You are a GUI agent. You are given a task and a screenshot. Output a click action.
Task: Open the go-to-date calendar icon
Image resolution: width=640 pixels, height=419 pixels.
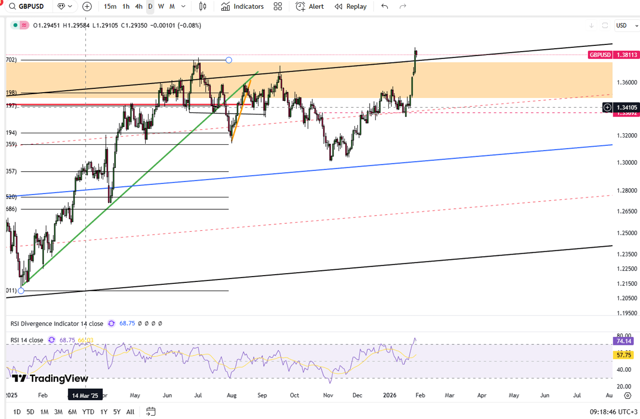151,412
